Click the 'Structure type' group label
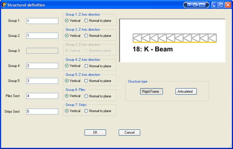 [x=137, y=81]
